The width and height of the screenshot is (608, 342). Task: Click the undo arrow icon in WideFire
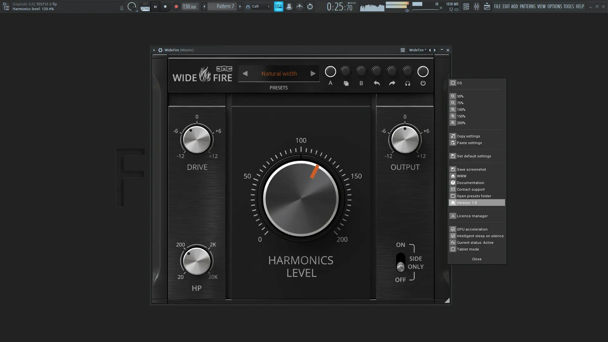(377, 83)
